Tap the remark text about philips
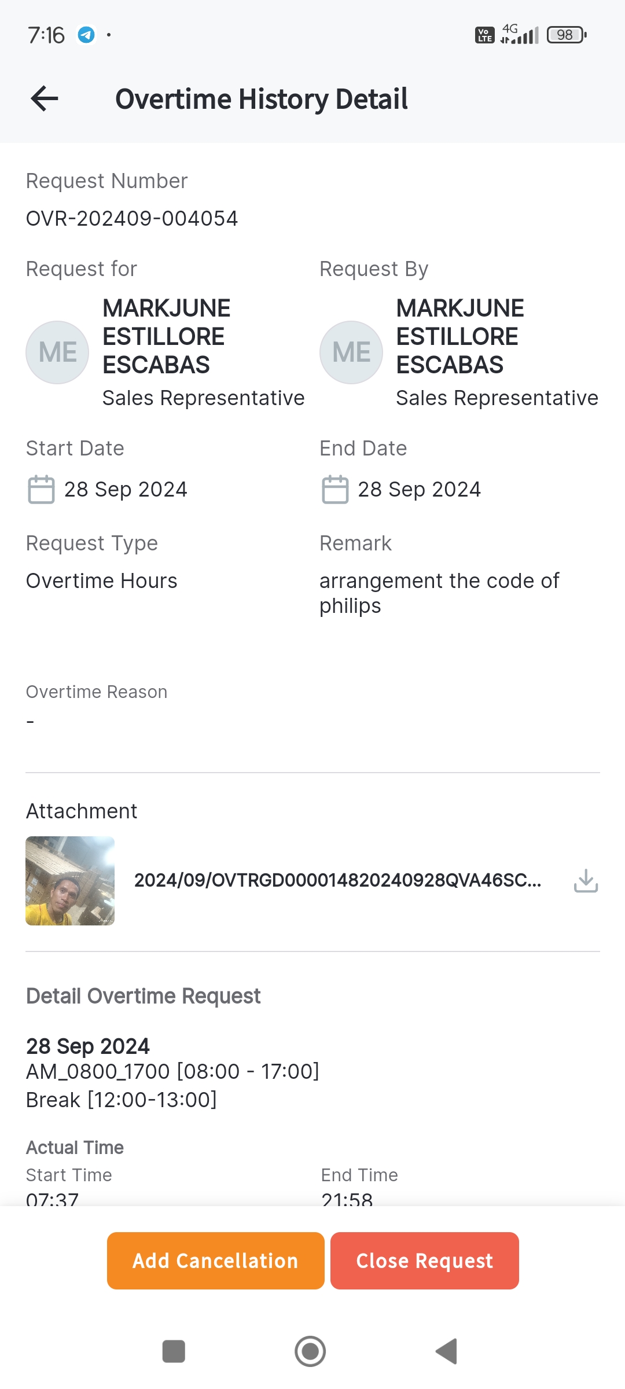This screenshot has width=625, height=1389. [x=439, y=593]
